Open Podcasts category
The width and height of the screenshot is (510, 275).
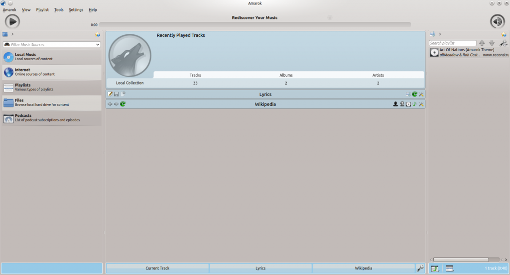(52, 118)
